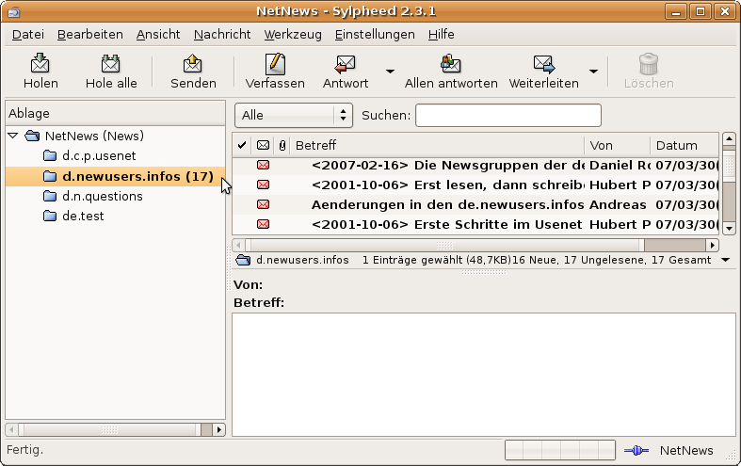Open the Datei menu
Image resolution: width=741 pixels, height=466 pixels.
tap(28, 35)
